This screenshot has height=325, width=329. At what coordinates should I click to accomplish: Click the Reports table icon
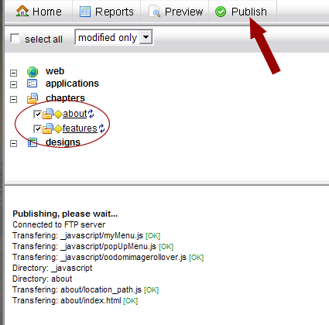(85, 12)
